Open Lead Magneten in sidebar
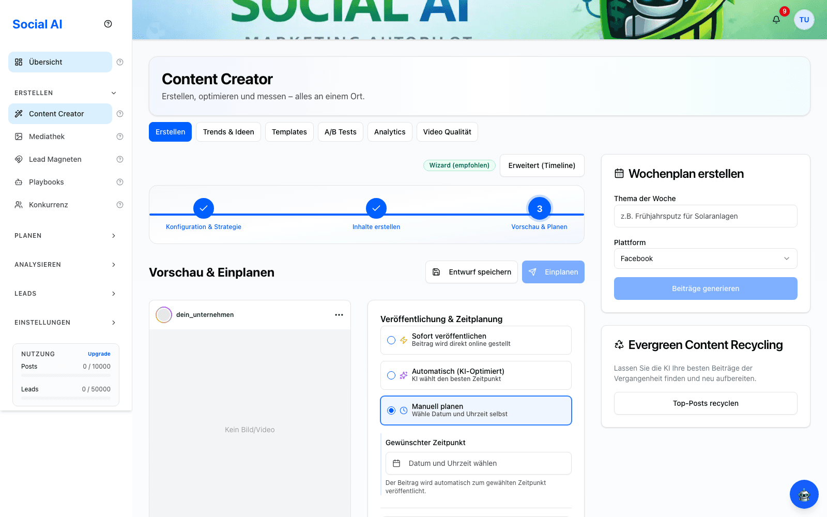 pos(60,159)
